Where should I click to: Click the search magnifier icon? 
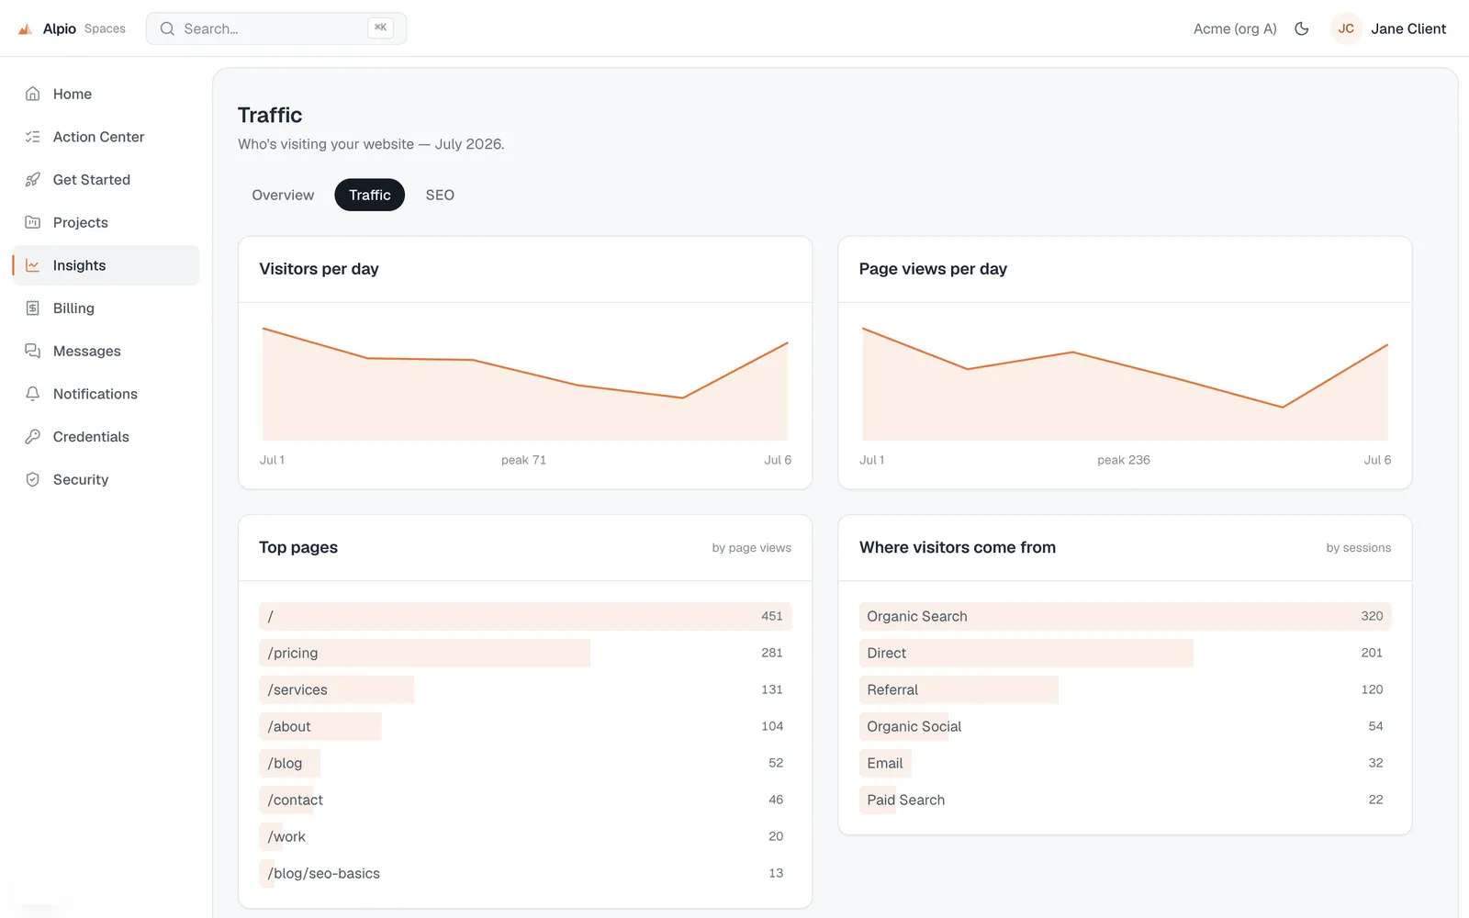coord(167,28)
